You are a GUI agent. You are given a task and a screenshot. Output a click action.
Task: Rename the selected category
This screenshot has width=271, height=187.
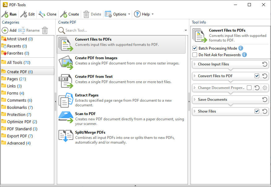pyautogui.click(x=29, y=30)
